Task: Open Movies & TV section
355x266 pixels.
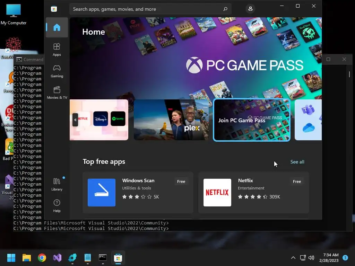Action: pos(57,92)
